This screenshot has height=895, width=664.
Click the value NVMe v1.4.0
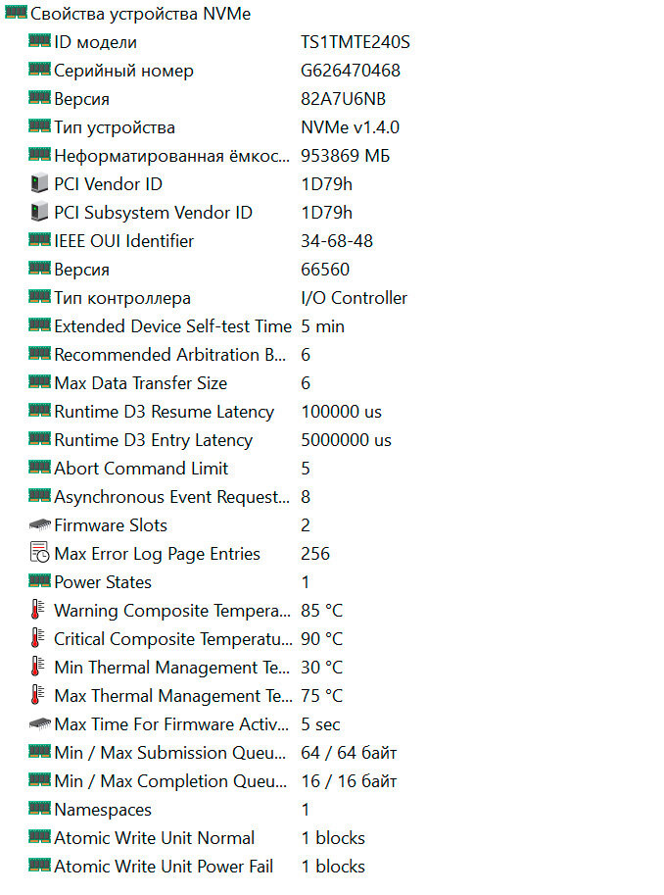[351, 127]
